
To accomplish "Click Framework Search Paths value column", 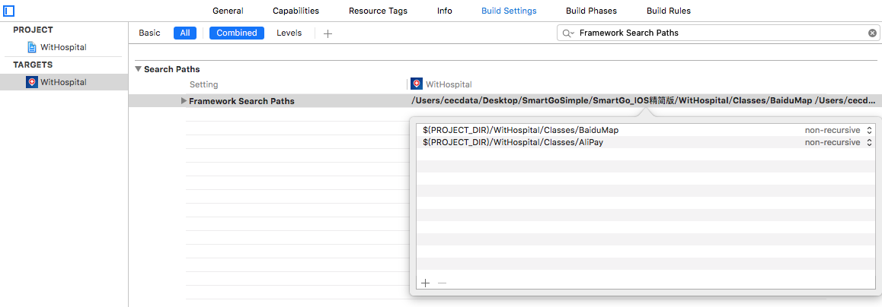I will click(x=643, y=101).
